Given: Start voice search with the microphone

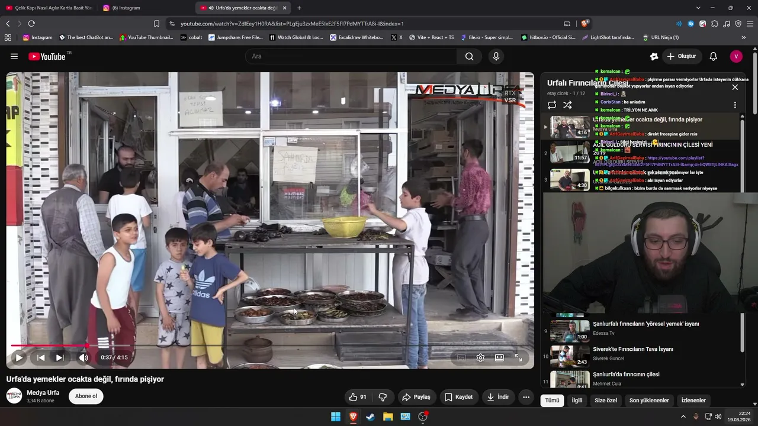Looking at the screenshot, I should click(496, 56).
